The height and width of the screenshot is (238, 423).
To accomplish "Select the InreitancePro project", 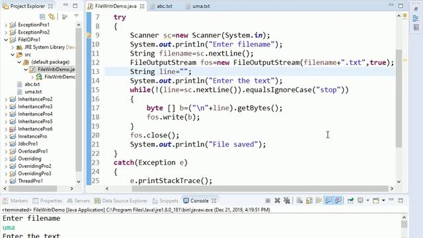I will pos(32,136).
